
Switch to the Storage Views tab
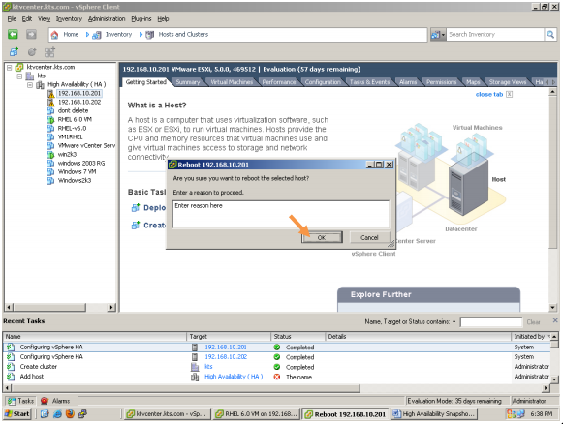[508, 82]
